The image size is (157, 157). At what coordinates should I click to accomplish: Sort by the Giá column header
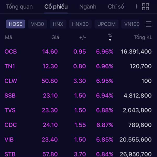tap(55, 37)
